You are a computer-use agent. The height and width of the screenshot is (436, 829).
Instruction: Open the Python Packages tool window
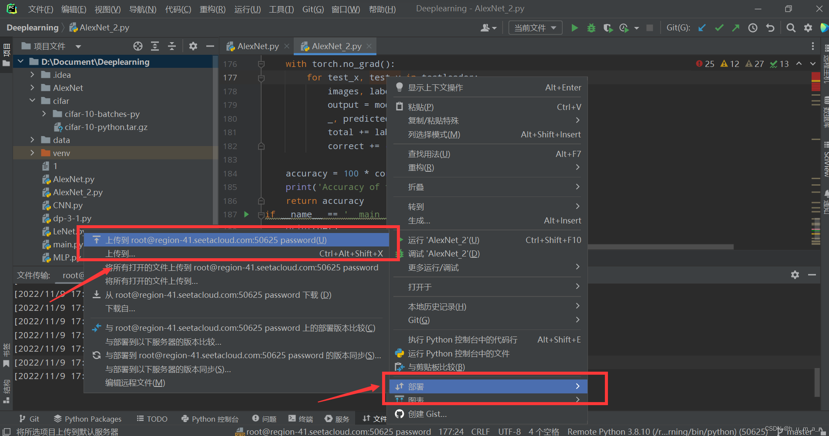coord(87,419)
